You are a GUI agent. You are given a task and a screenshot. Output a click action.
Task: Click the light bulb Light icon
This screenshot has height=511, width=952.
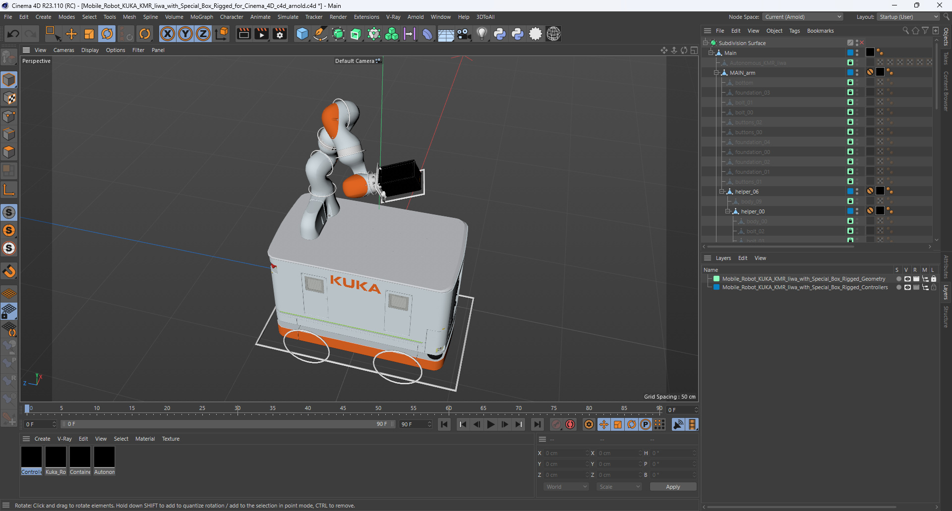pos(482,34)
